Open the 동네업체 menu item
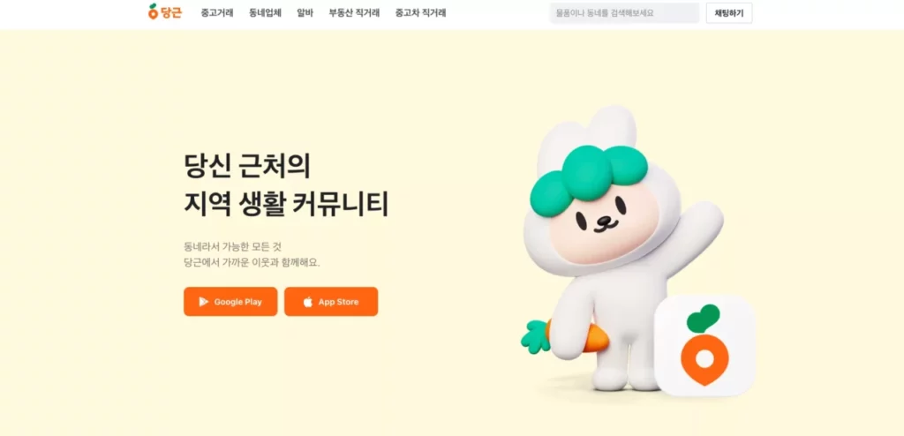This screenshot has height=436, width=904. pyautogui.click(x=265, y=12)
